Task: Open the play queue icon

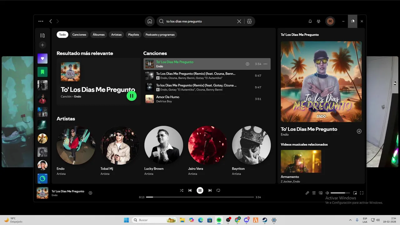Action: pos(314,193)
